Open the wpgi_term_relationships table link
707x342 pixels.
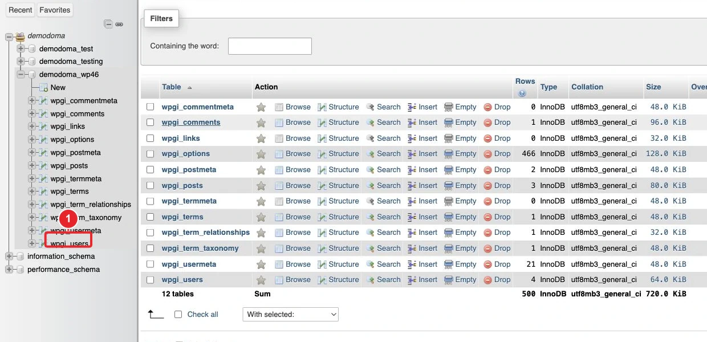tap(206, 233)
